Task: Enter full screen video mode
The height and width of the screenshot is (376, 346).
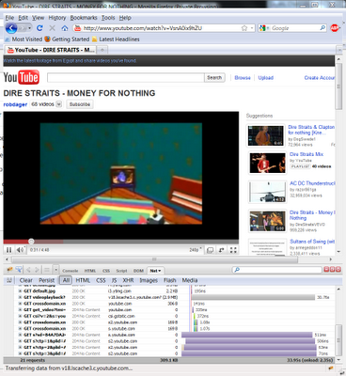Action: tap(233, 250)
